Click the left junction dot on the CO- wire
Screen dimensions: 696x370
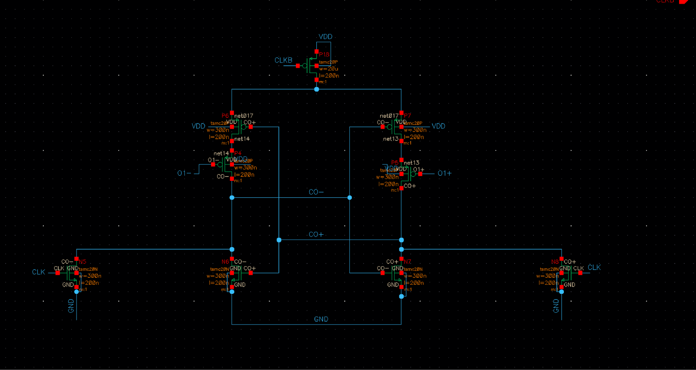click(x=232, y=197)
